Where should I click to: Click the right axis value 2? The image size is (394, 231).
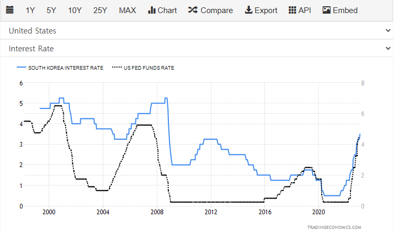tap(363, 175)
